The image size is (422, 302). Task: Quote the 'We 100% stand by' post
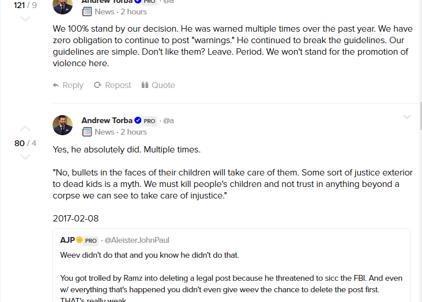[x=158, y=85]
